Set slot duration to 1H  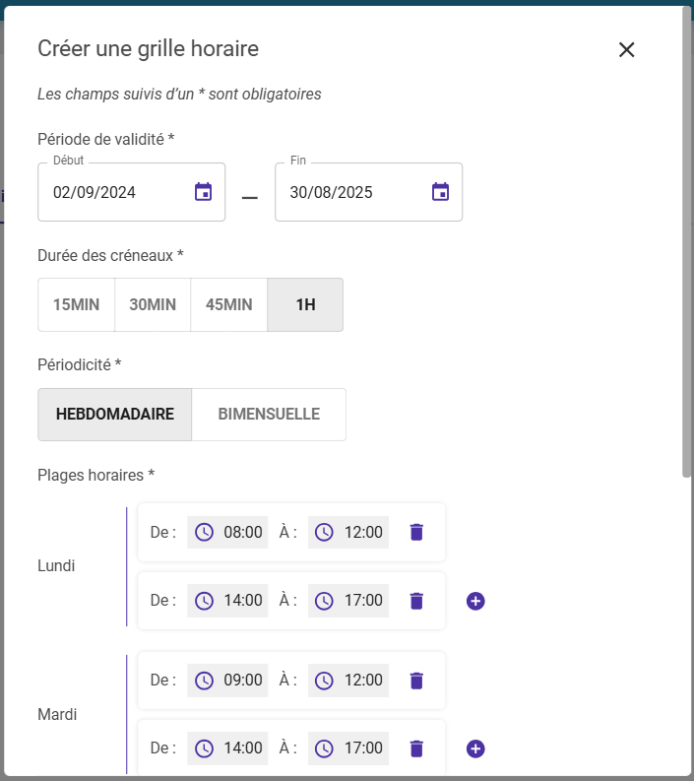tap(305, 304)
